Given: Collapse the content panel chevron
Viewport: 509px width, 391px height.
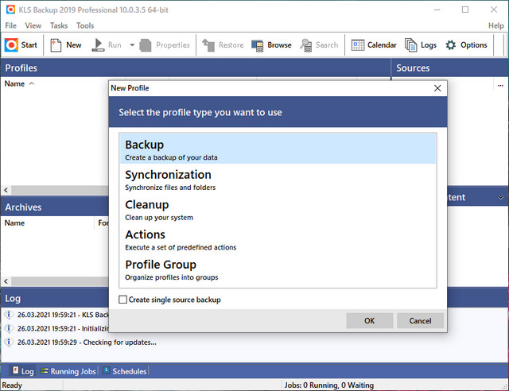Looking at the screenshot, I should coord(500,197).
